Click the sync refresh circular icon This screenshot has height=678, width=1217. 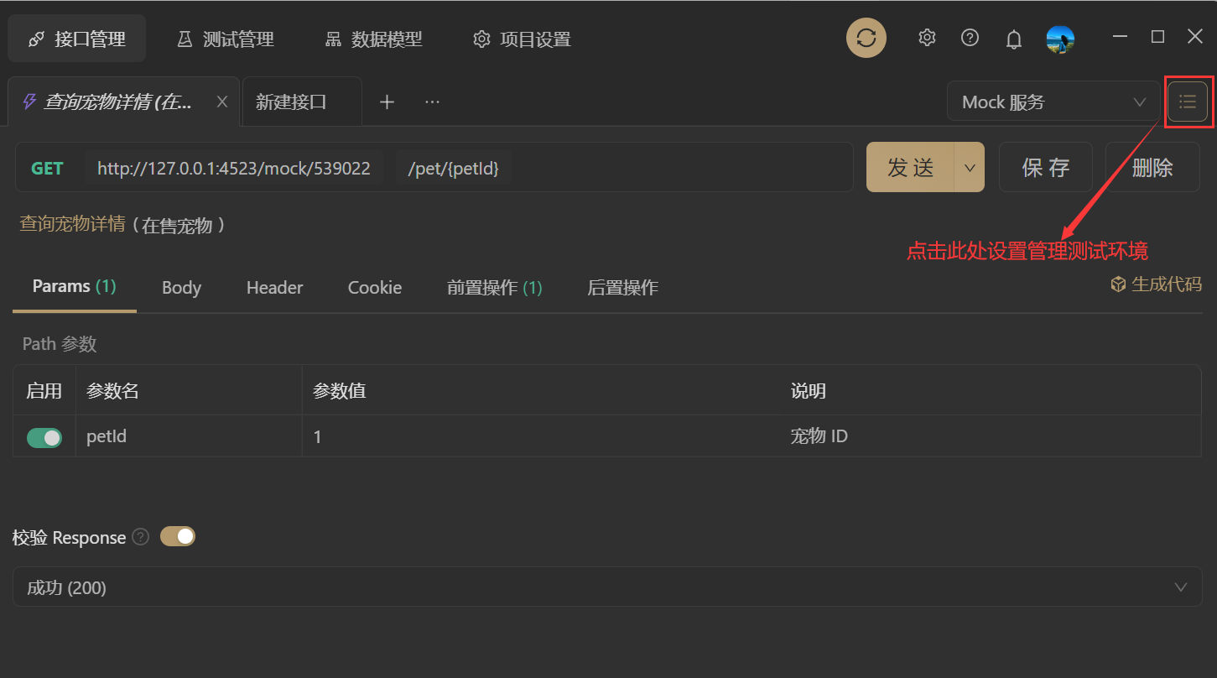pyautogui.click(x=866, y=38)
